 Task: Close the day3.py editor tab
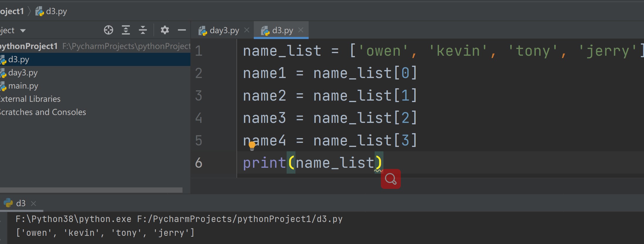click(247, 30)
